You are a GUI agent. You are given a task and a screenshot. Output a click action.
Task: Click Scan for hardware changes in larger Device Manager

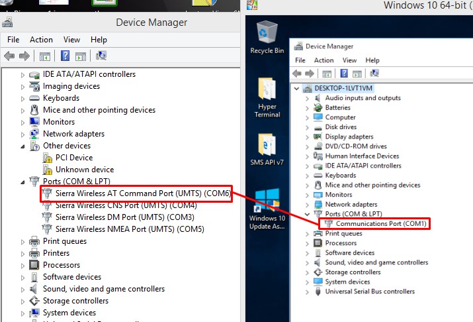tap(101, 56)
